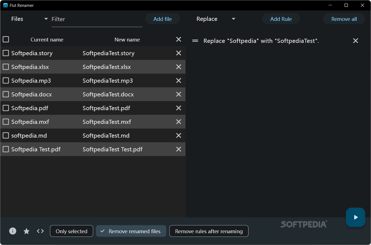Focus the Filter text field

click(97, 19)
